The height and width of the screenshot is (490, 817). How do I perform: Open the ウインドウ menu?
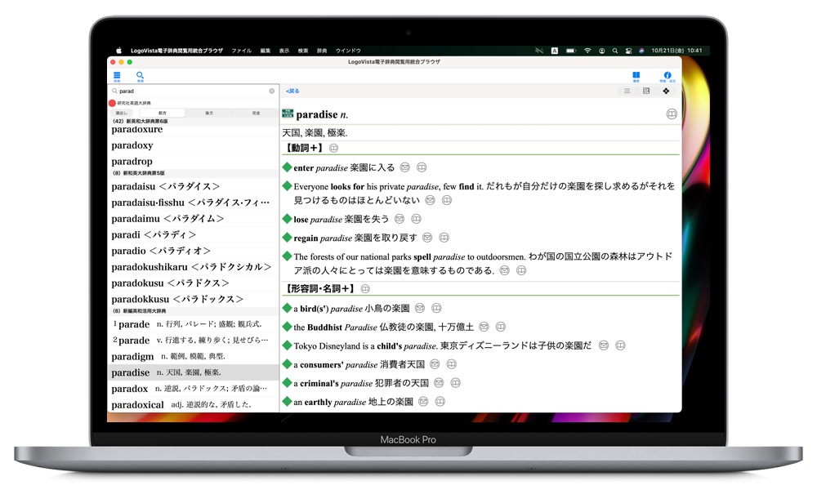point(348,51)
